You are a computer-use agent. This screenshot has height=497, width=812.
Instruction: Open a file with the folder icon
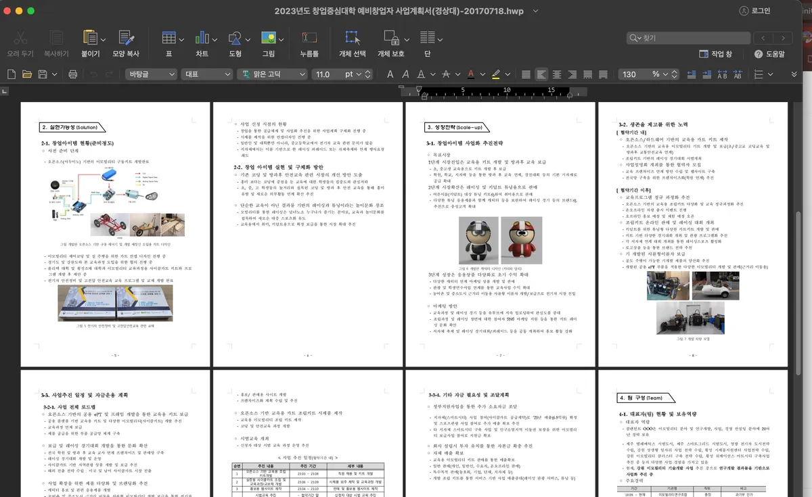(x=27, y=74)
